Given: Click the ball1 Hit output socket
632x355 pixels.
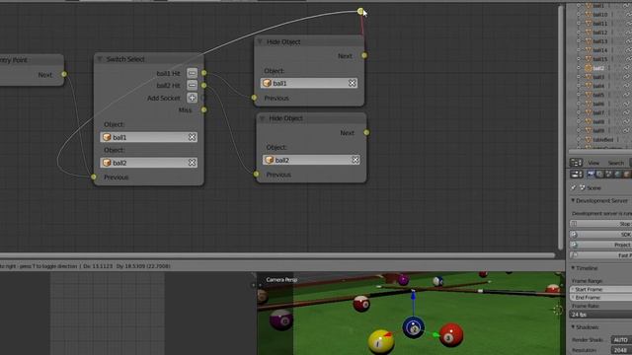Looking at the screenshot, I should click(x=204, y=73).
